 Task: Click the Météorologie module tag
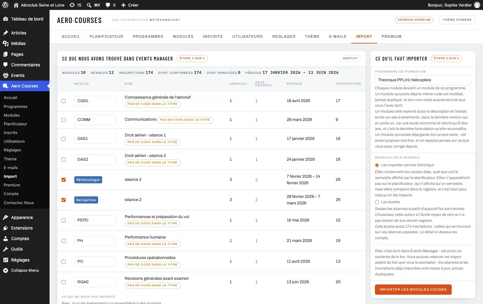tap(88, 180)
